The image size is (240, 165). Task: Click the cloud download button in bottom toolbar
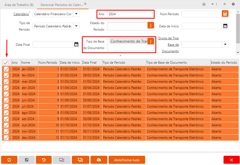tap(99, 160)
